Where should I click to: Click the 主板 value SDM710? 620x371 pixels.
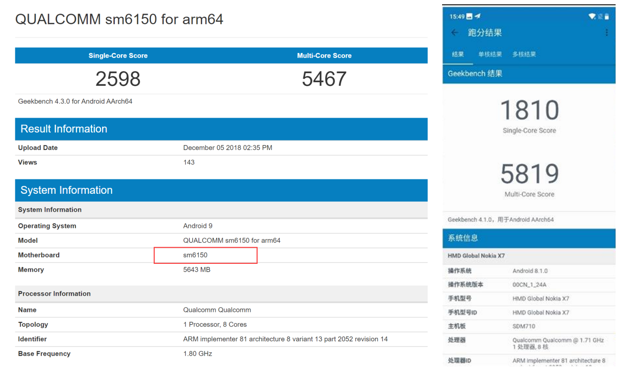(524, 326)
